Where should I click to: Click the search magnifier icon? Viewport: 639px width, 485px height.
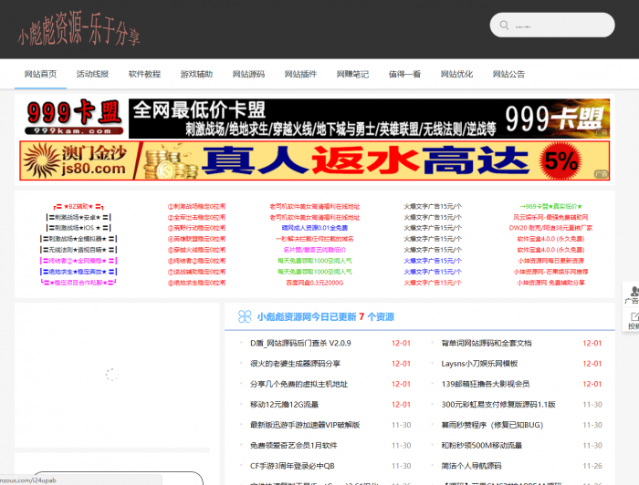pos(507,26)
